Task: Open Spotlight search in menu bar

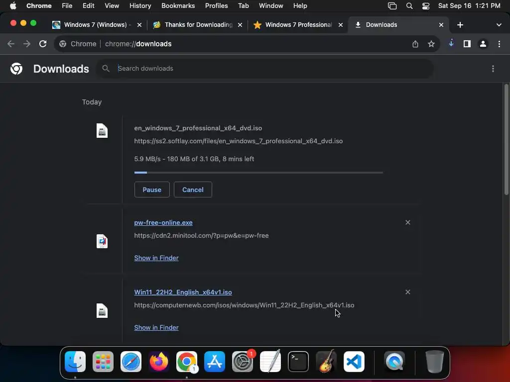Action: pos(409,6)
